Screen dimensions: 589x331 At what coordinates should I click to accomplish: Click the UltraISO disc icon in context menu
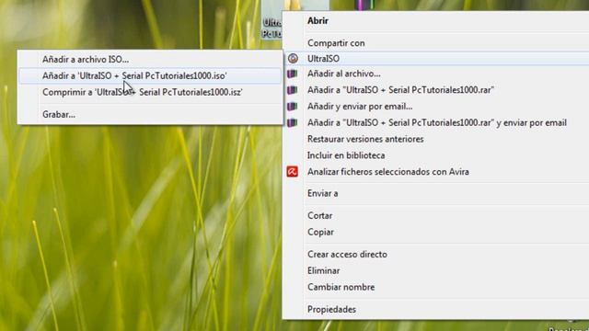pos(293,59)
